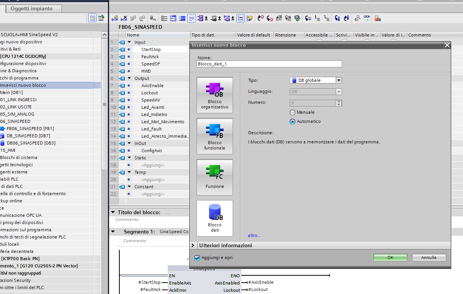Open FB06_SINASPEED [FB1] in project tree
The image size is (463, 294).
pos(30,129)
